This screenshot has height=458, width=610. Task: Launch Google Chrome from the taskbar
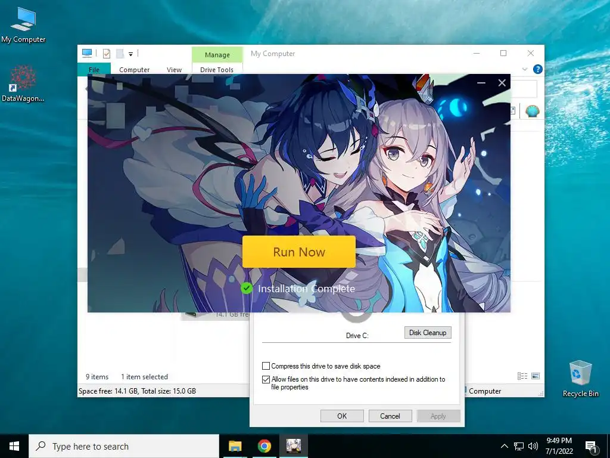point(264,446)
